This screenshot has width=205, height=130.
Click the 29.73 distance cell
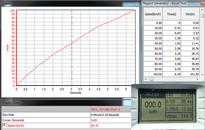(x=190, y=54)
